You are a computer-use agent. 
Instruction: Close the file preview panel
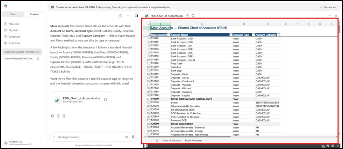336,16
